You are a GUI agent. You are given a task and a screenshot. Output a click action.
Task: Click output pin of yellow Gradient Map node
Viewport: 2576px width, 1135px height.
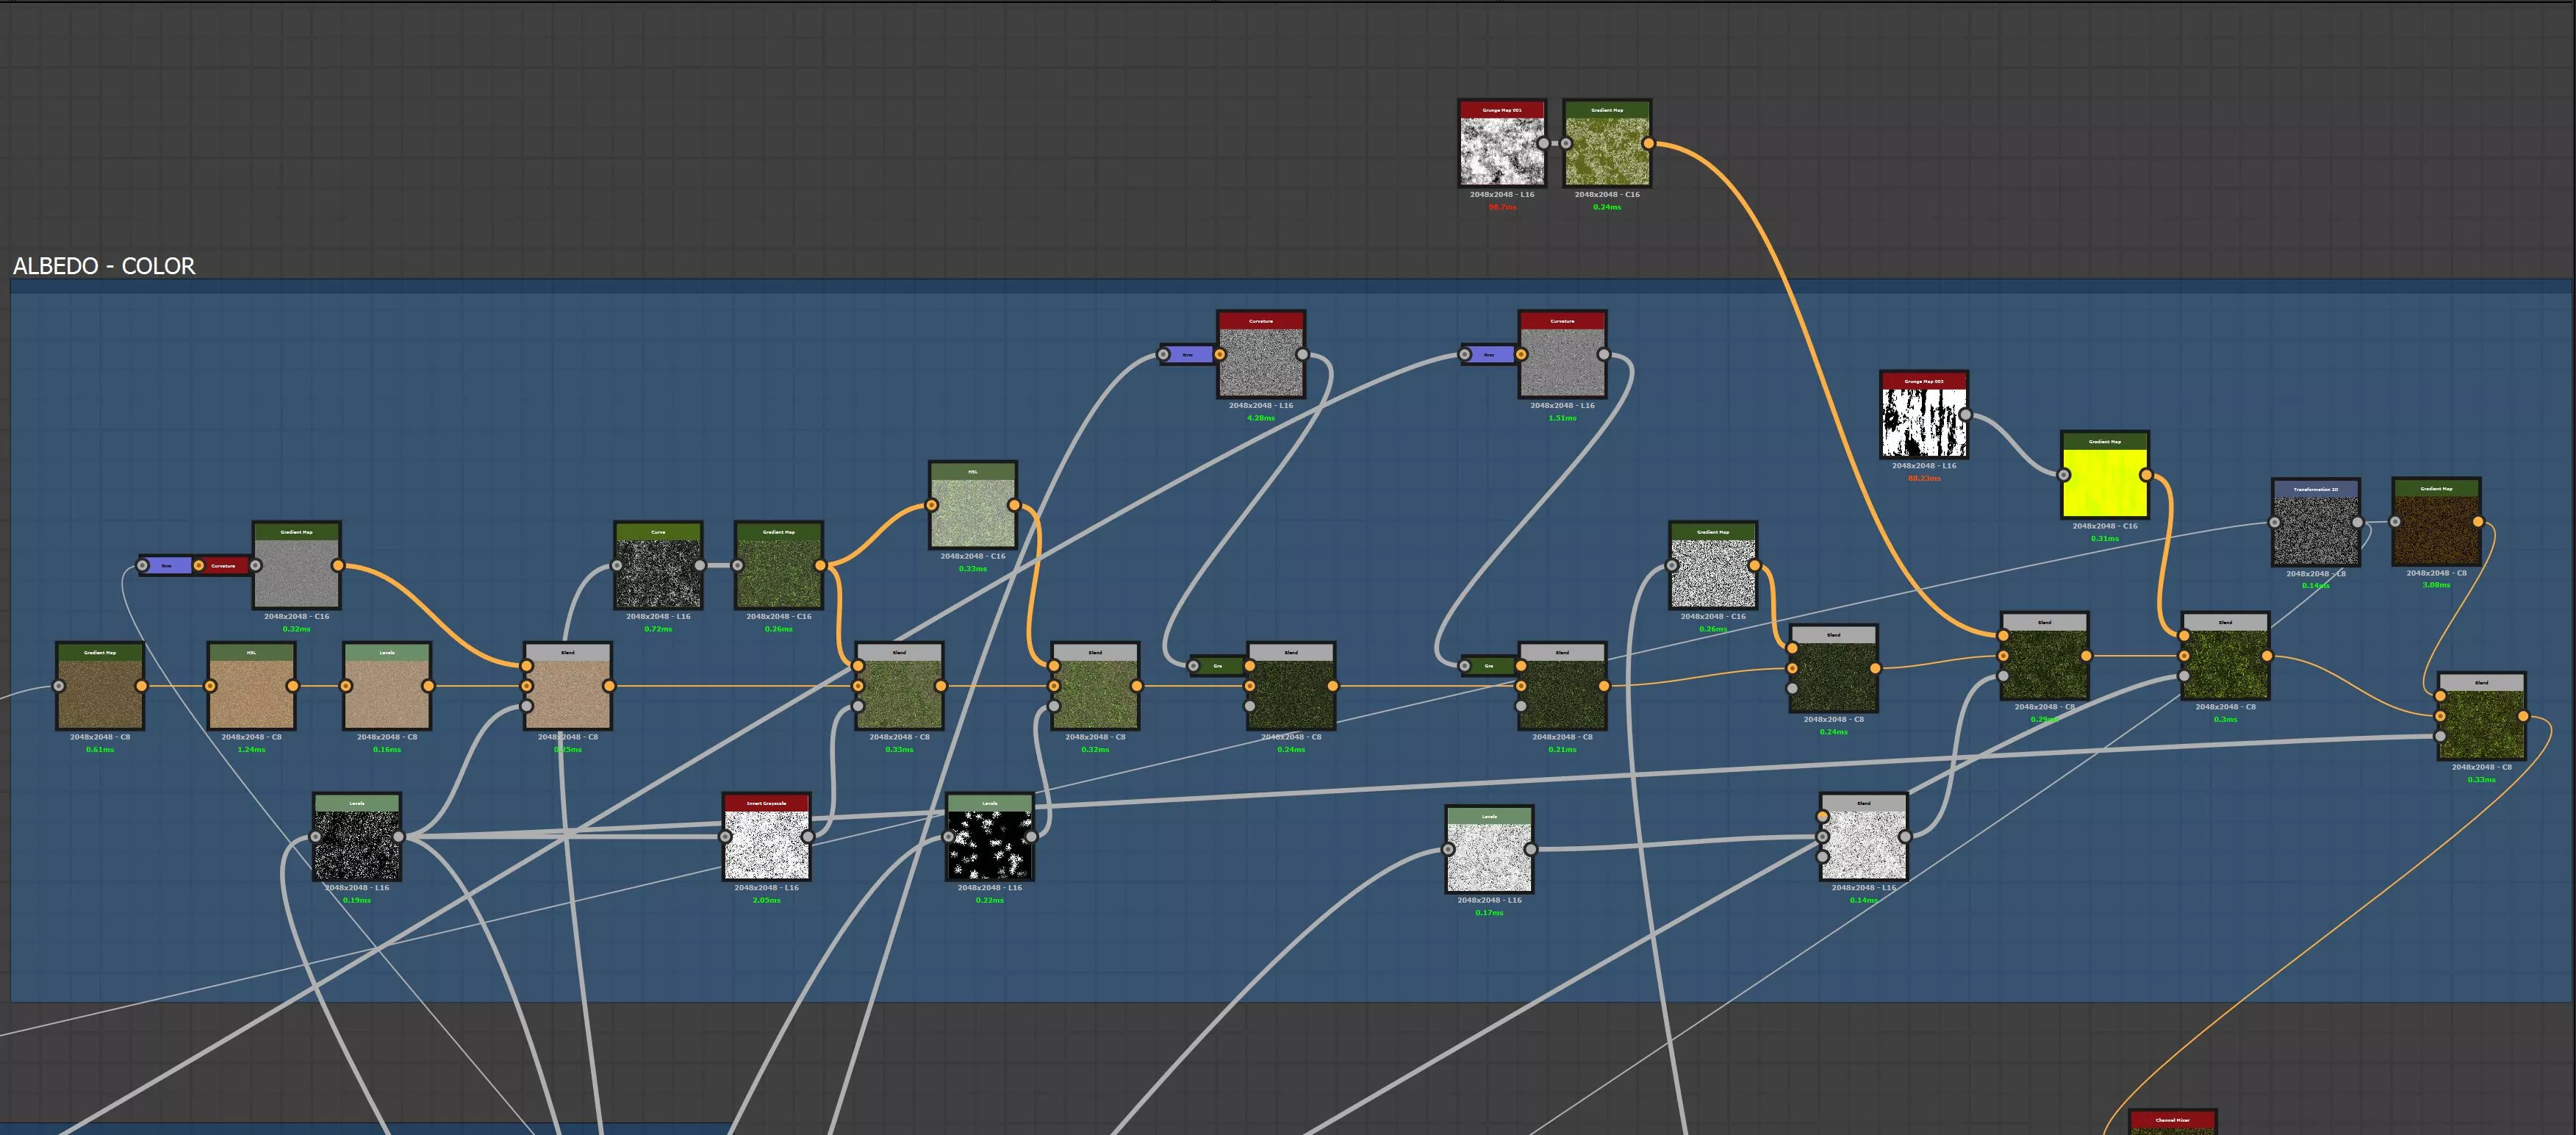click(x=2146, y=475)
